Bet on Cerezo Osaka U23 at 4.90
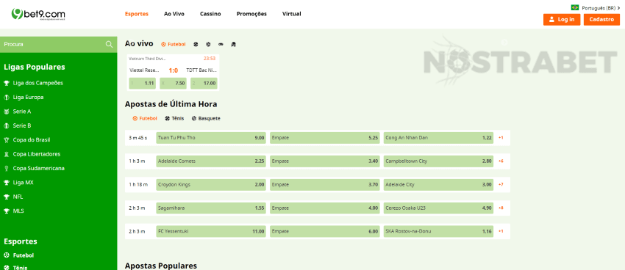 [x=438, y=208]
